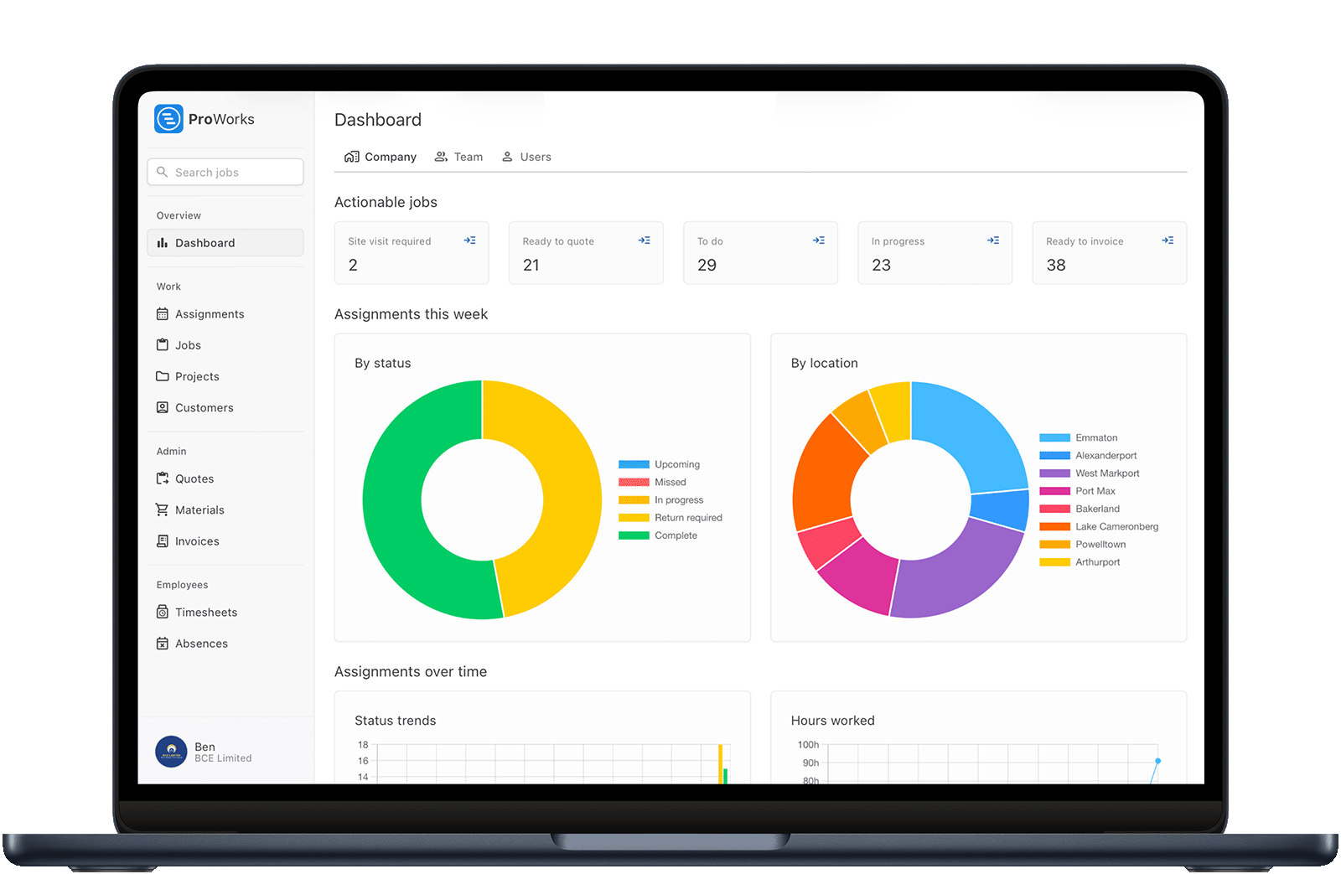Switch to the Users tab
The height and width of the screenshot is (874, 1341).
[526, 157]
